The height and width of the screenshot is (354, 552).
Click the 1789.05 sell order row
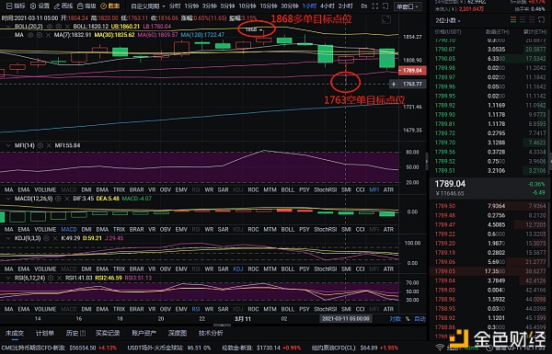pyautogui.click(x=489, y=271)
